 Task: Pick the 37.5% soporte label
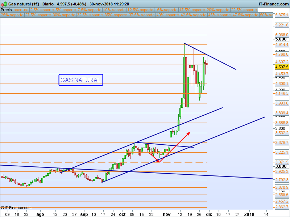[142, 15]
